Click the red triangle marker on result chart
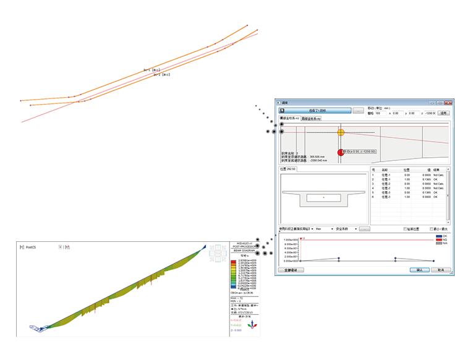This screenshot has width=470, height=357. pos(301,239)
